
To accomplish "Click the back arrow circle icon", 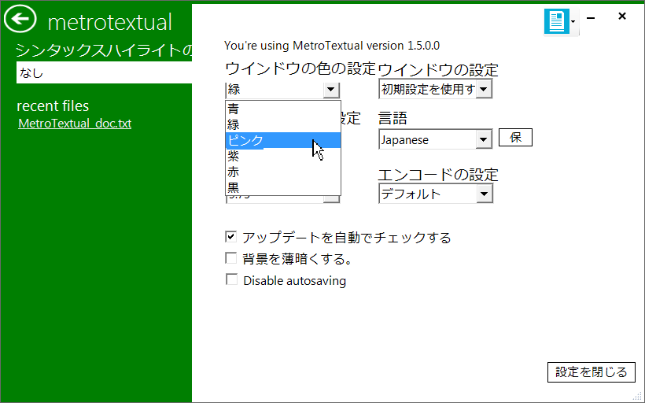I will [x=20, y=19].
